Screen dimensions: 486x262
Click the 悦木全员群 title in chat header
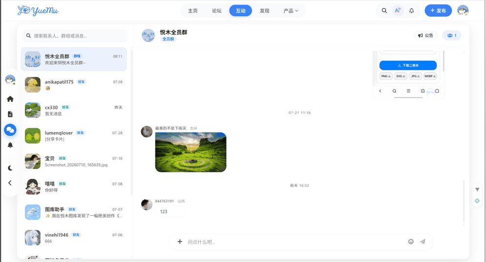tap(173, 32)
